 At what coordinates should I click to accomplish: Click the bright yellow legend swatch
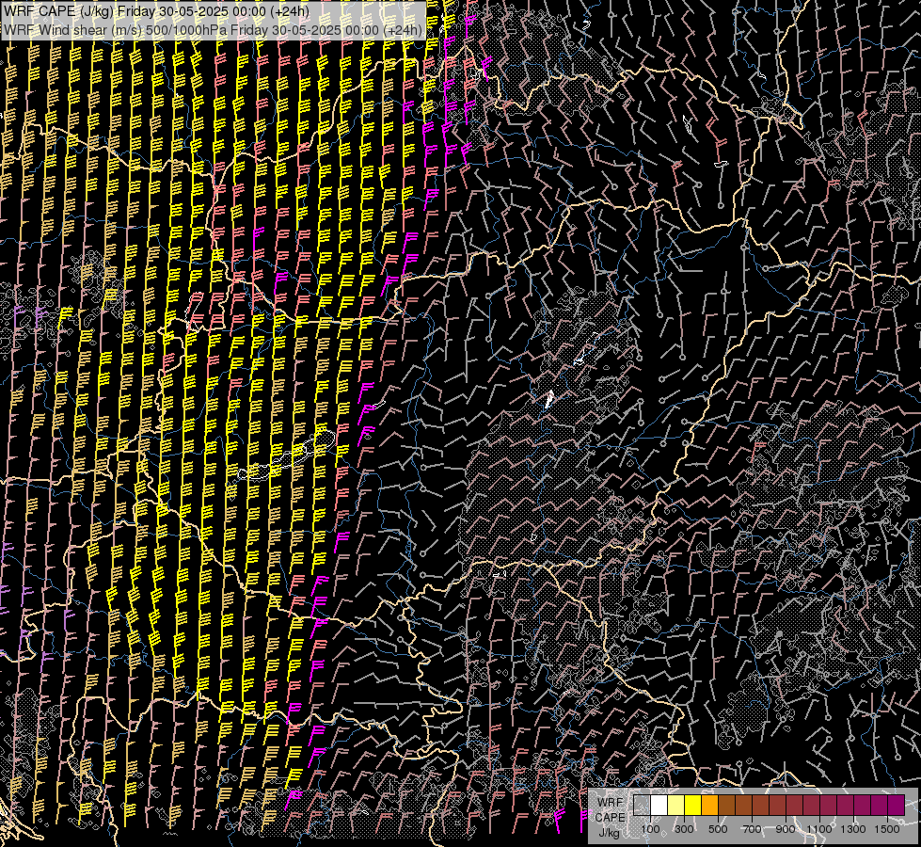(693, 806)
